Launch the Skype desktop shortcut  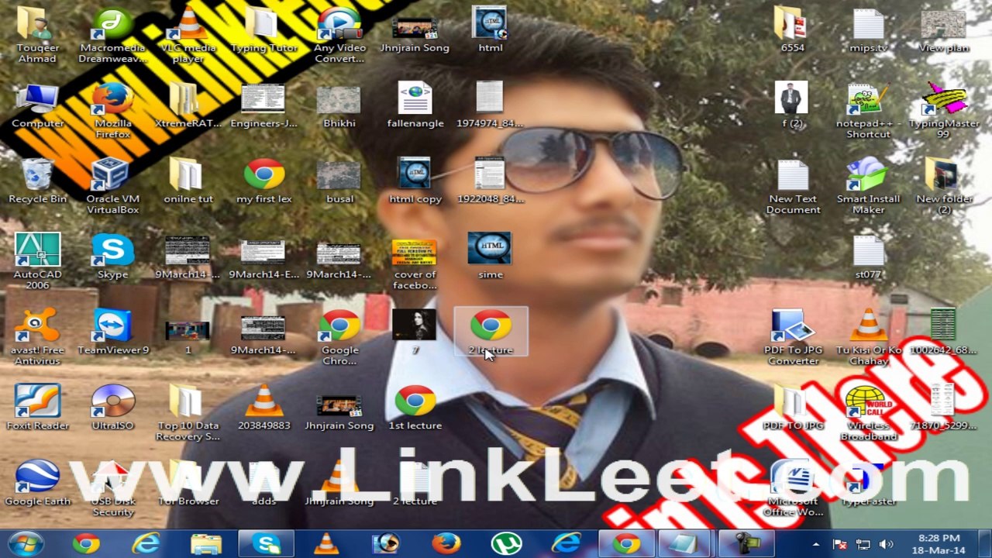[x=112, y=257]
